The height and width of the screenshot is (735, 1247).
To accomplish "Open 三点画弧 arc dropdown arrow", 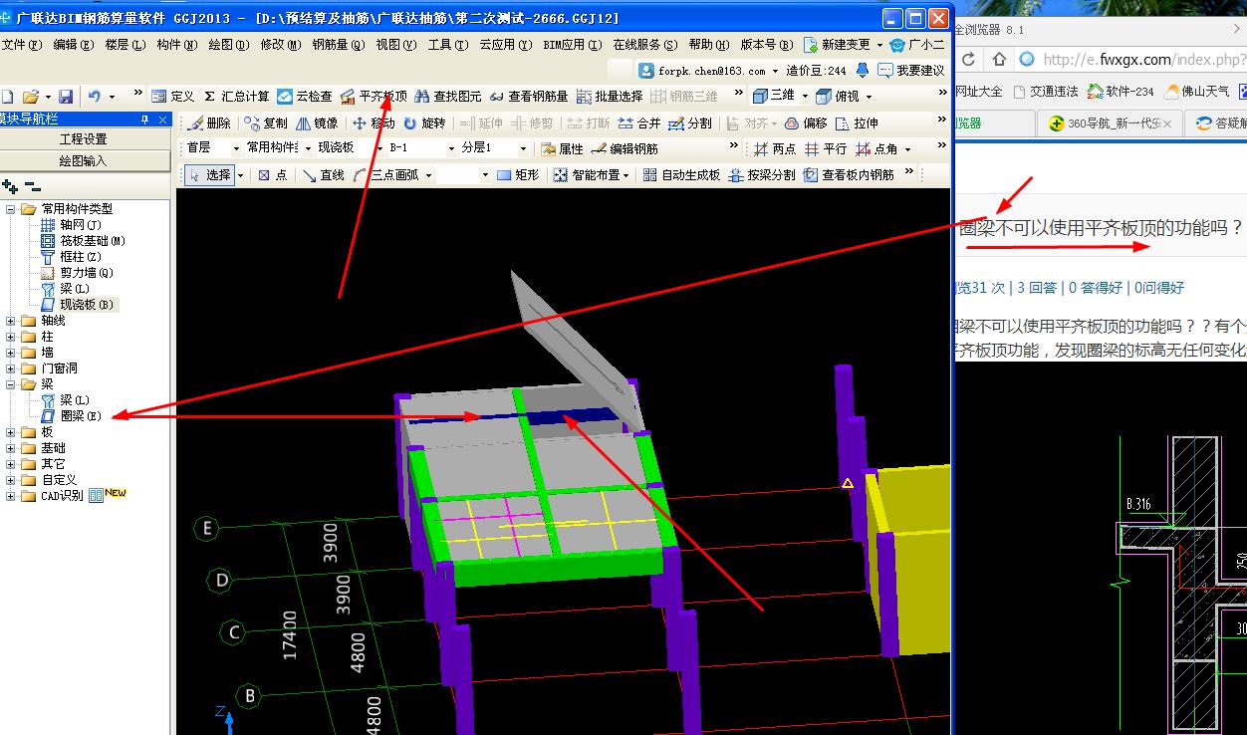I will tap(429, 175).
